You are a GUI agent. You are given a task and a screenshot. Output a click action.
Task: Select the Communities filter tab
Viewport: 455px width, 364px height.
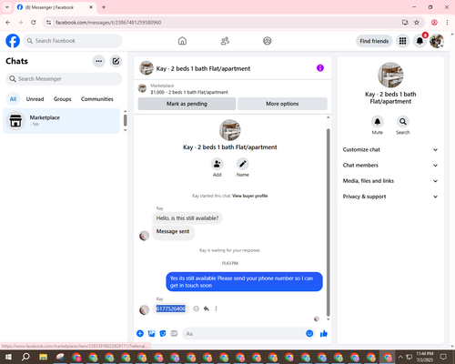click(97, 99)
